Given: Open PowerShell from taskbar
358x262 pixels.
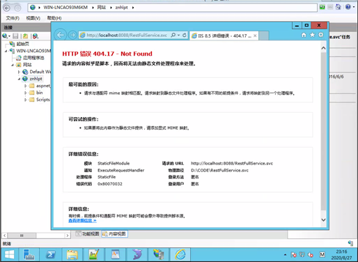Looking at the screenshot, I should [x=51, y=255].
